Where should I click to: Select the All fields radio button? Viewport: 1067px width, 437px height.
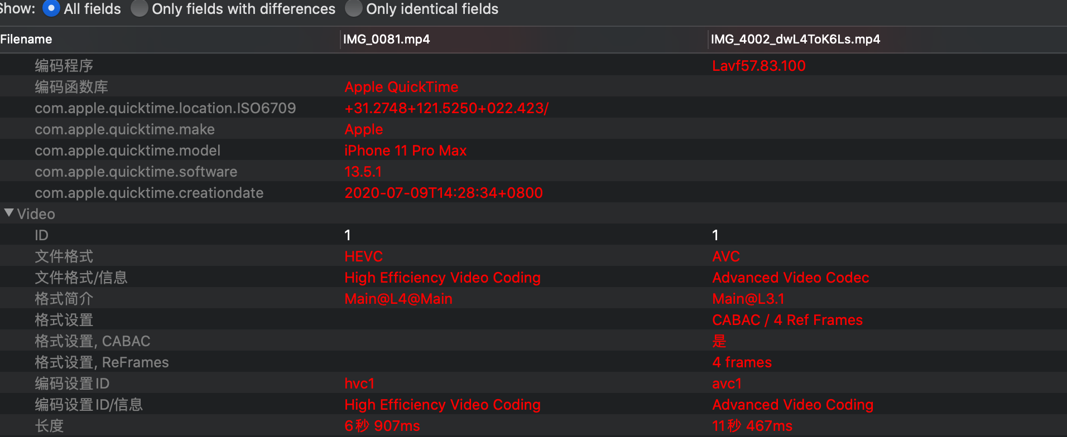click(x=51, y=8)
